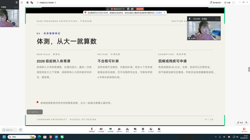The height and width of the screenshot is (140, 250).
Task: Click the floating 'say something' box on slide
Action: coord(35,112)
